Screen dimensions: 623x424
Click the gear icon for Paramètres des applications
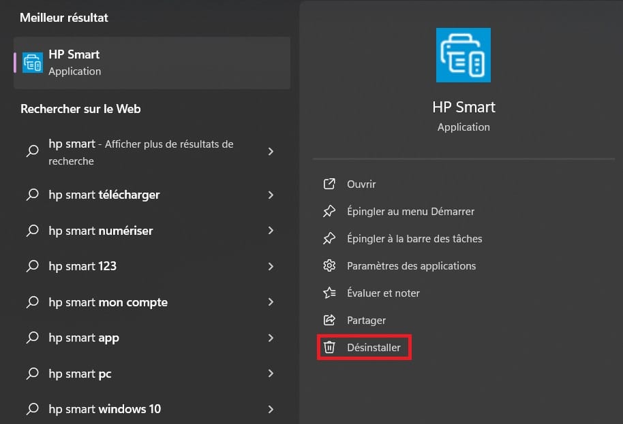point(329,266)
